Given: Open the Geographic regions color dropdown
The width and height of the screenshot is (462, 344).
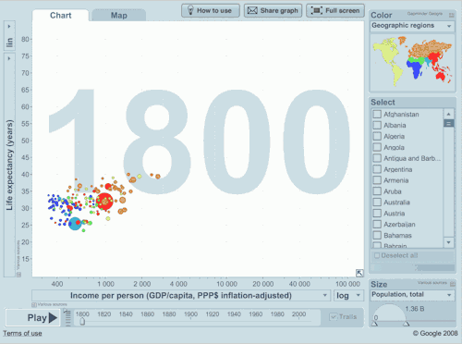Looking at the screenshot, I should click(x=412, y=26).
